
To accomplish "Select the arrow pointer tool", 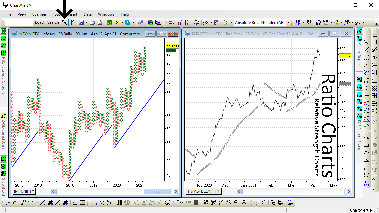I will pos(366,42).
